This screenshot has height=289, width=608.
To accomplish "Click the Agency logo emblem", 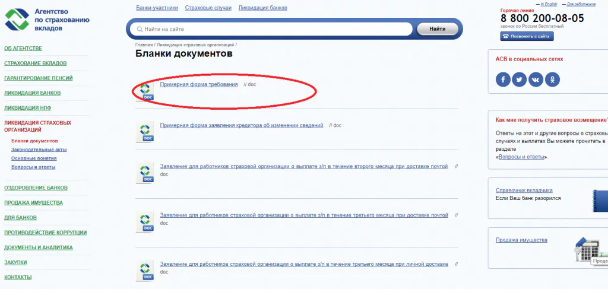I will point(17,20).
